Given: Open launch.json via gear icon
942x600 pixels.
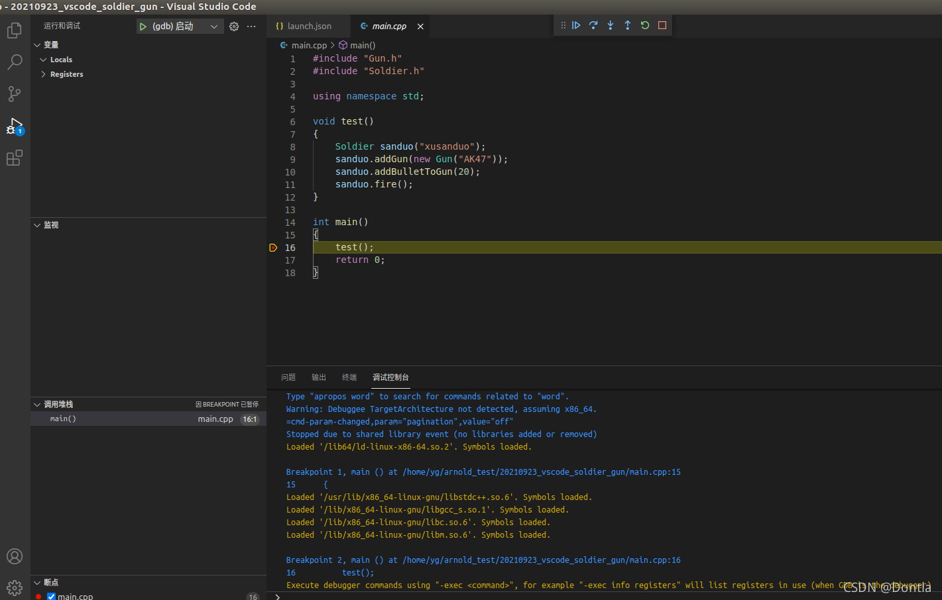Looking at the screenshot, I should [234, 26].
